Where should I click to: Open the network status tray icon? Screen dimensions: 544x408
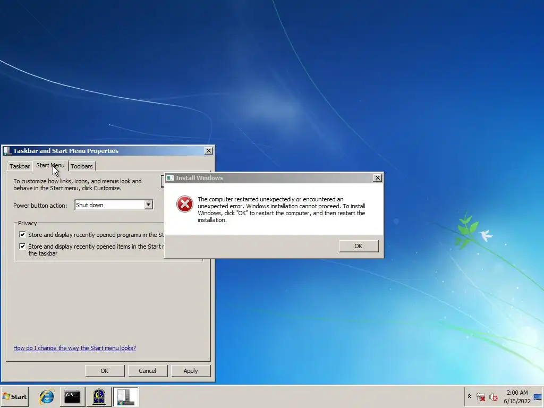point(480,396)
